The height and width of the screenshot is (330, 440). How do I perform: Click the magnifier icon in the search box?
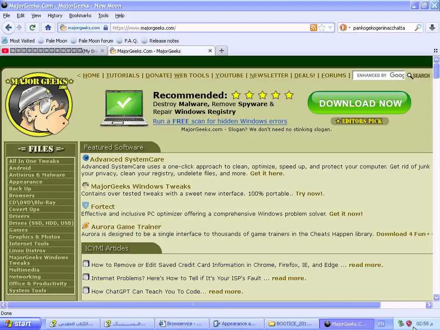coord(418,27)
